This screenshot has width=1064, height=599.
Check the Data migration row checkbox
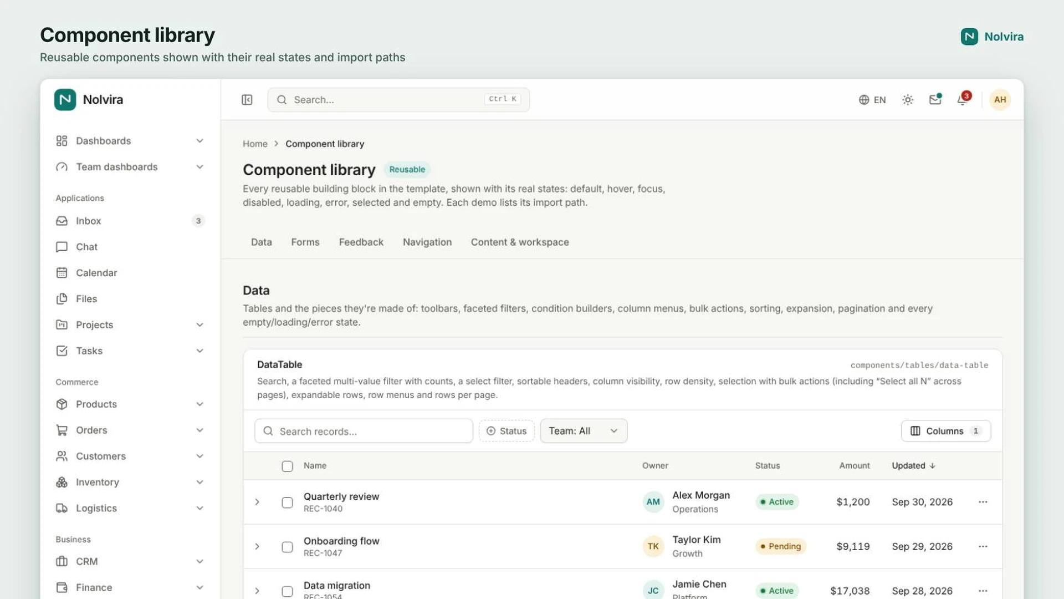click(x=287, y=591)
